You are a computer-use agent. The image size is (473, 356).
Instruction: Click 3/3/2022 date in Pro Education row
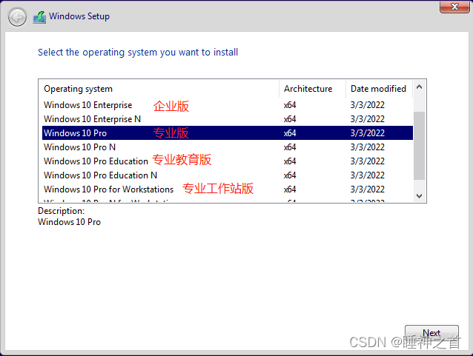coord(368,161)
